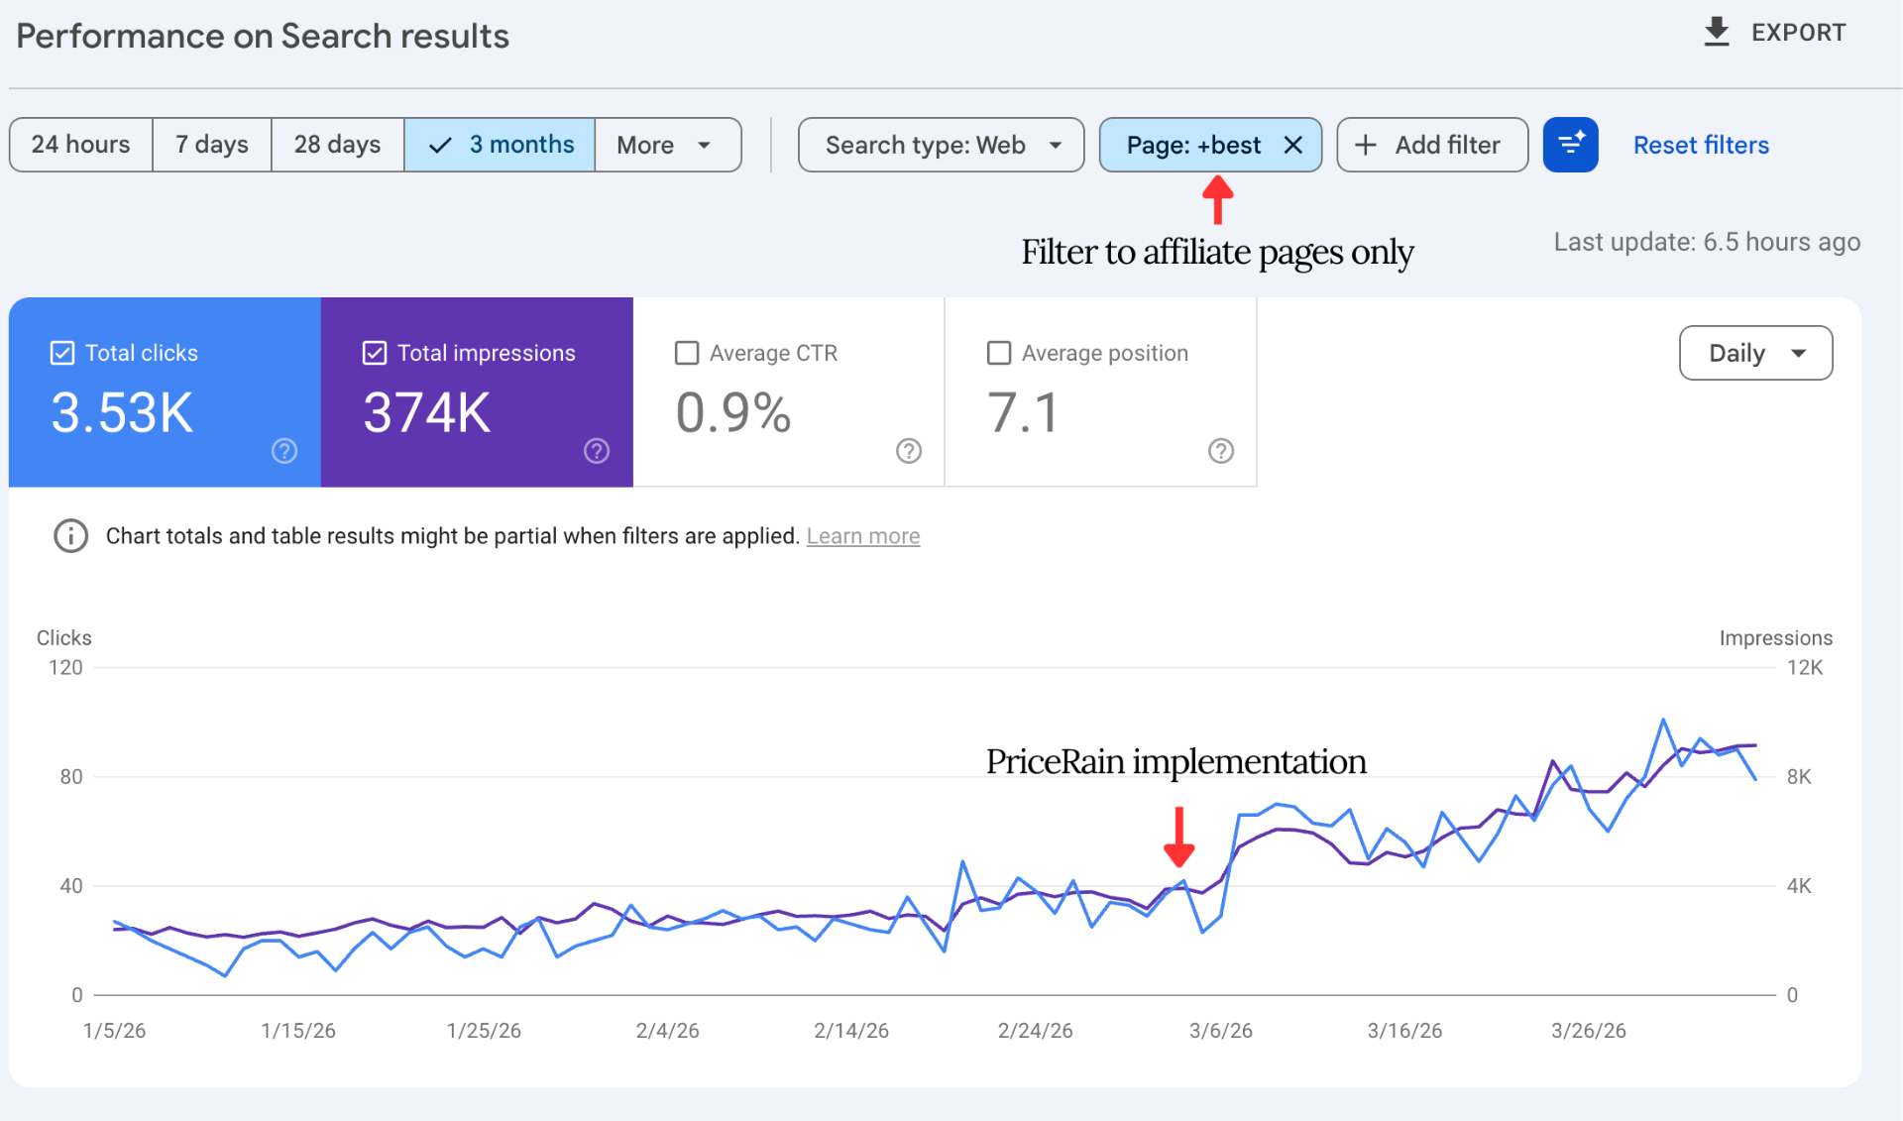Select the 7 days date range
The image size is (1903, 1121).
tap(212, 145)
